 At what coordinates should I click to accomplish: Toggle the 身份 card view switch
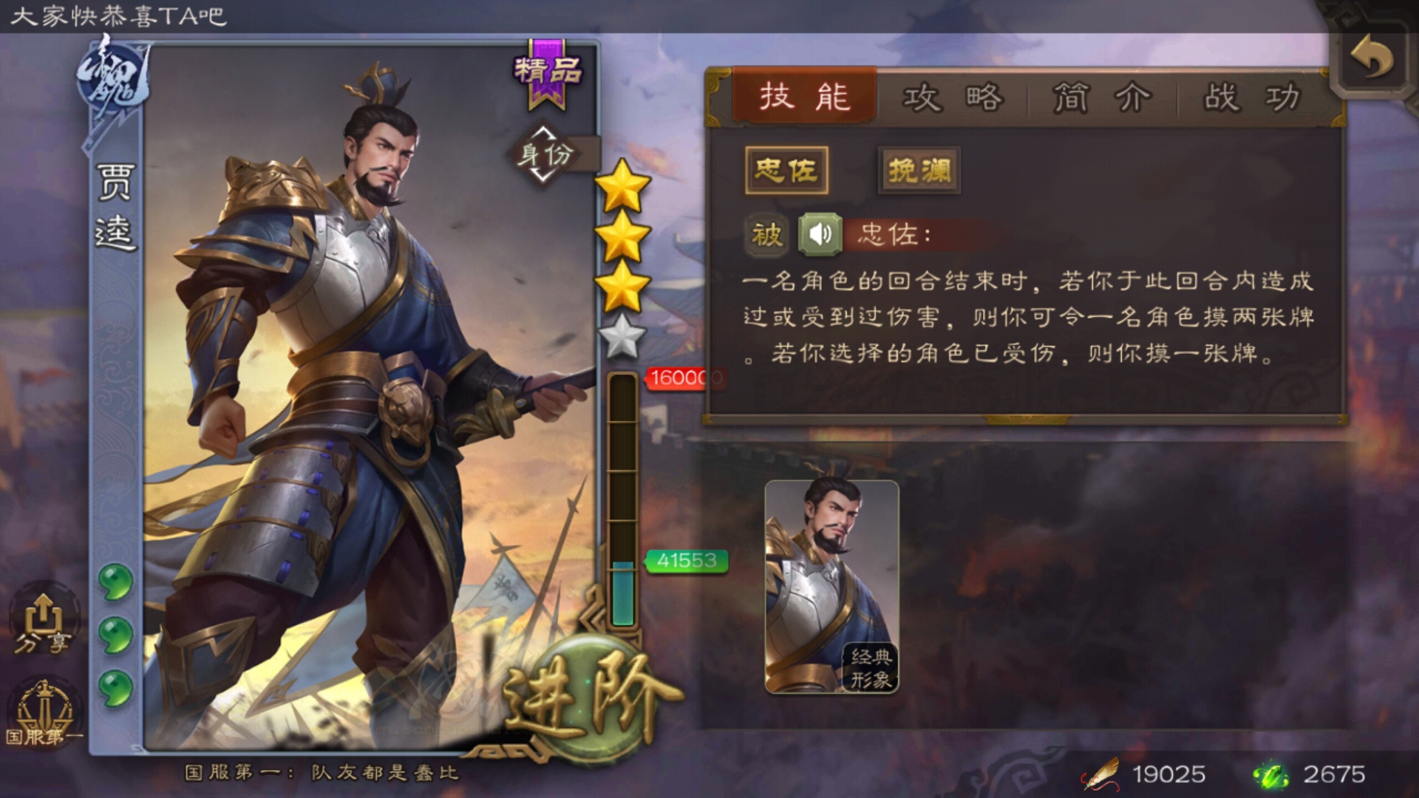(x=545, y=154)
